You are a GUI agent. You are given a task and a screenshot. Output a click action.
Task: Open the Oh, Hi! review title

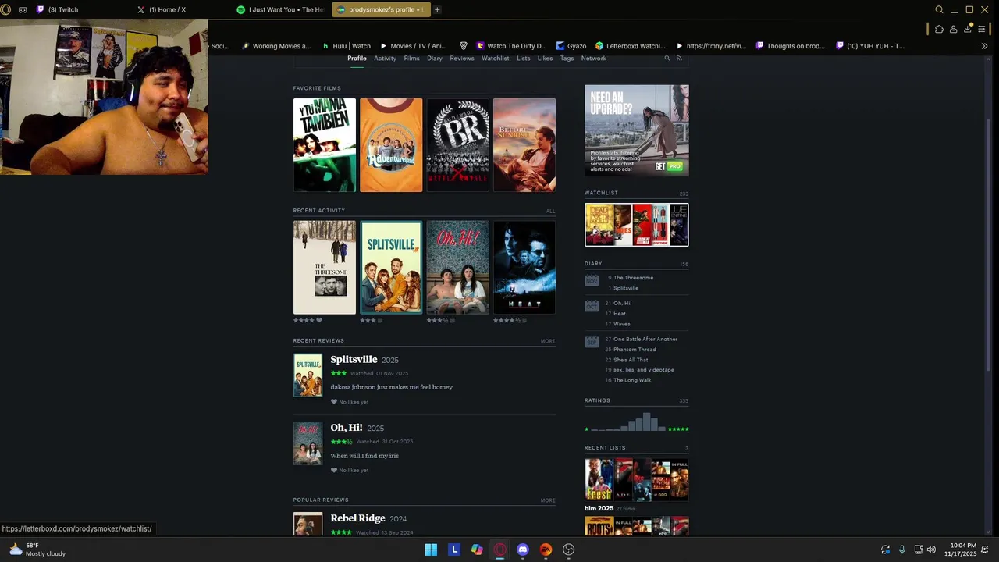347,428
